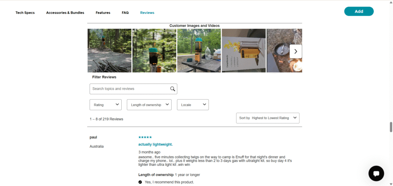Go to the Features tab
This screenshot has height=186, width=393.
click(103, 13)
